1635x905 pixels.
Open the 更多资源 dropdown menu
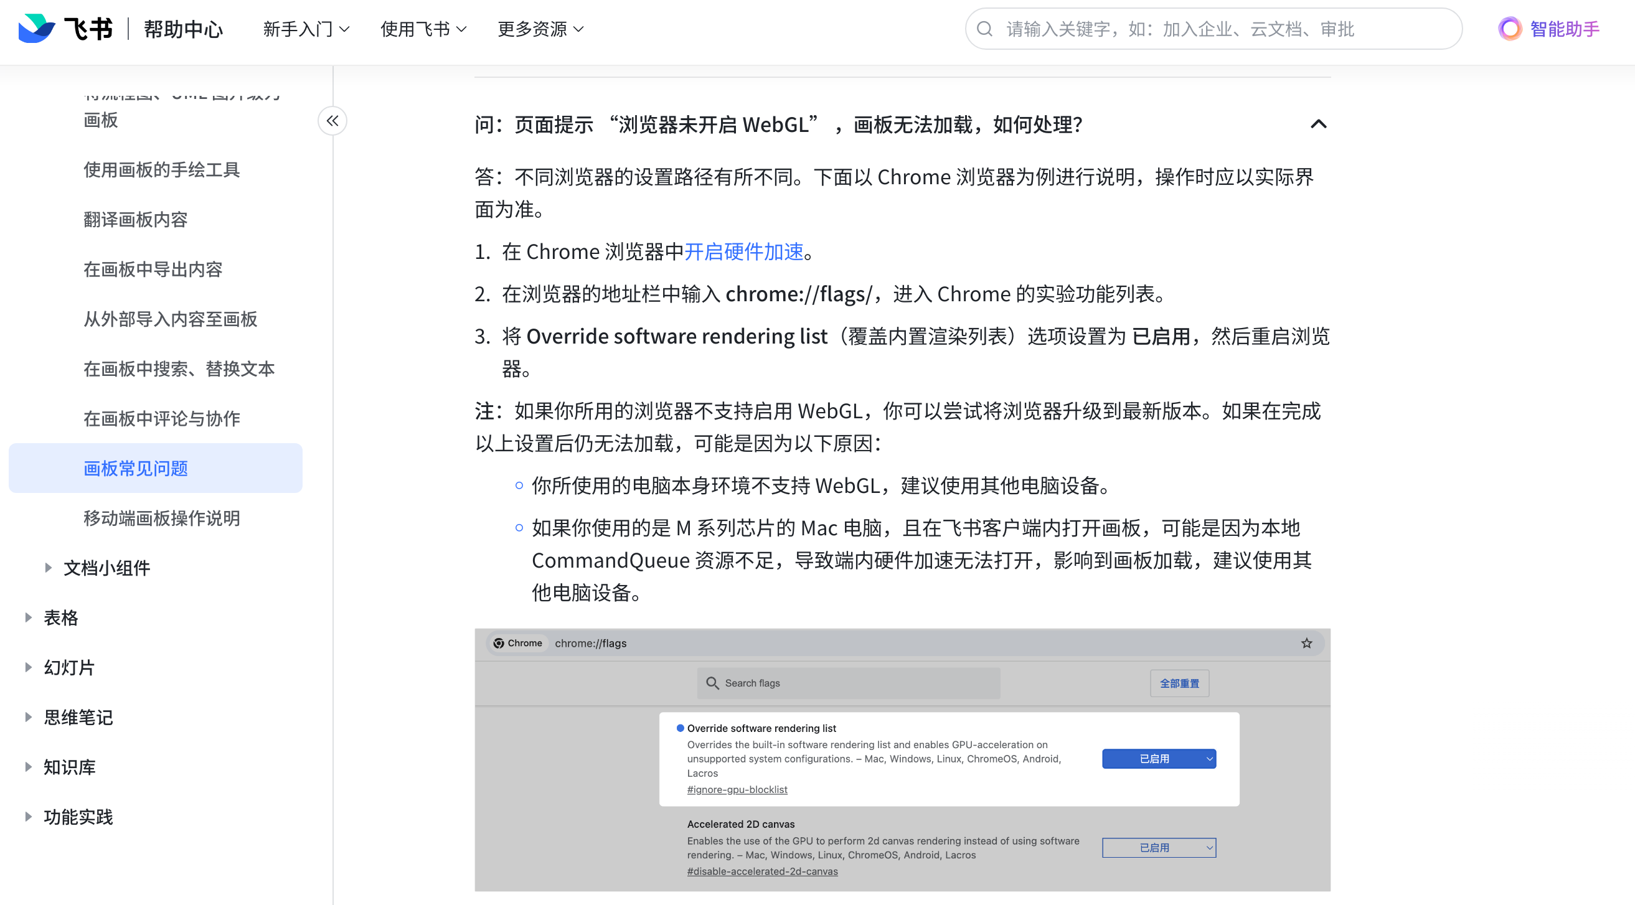coord(541,29)
